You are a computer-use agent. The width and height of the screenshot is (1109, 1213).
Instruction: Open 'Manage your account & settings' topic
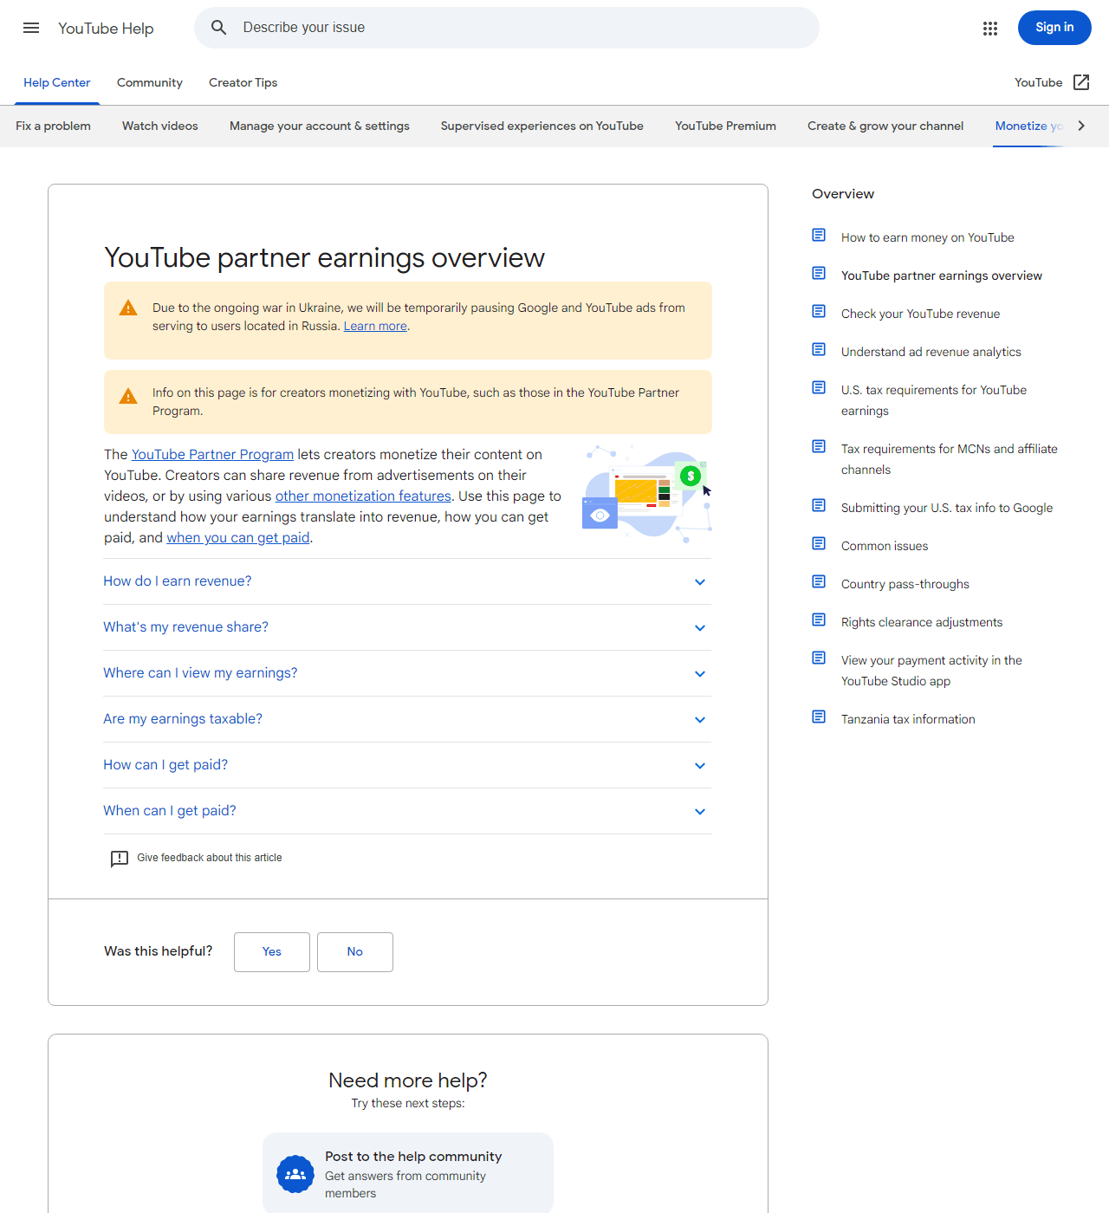pyautogui.click(x=320, y=126)
